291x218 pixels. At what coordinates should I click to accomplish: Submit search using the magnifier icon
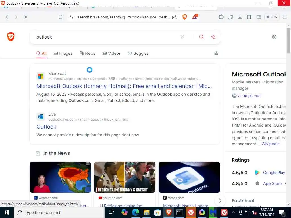(201, 37)
